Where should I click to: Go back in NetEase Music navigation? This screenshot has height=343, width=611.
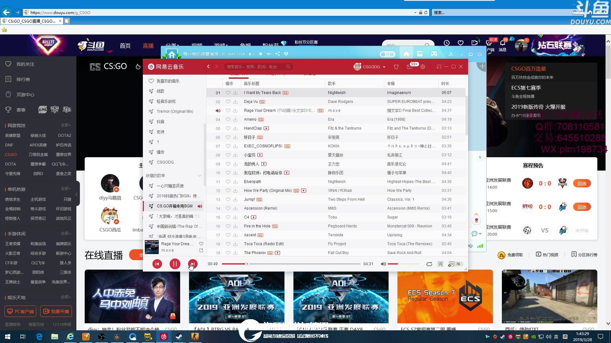[x=208, y=67]
